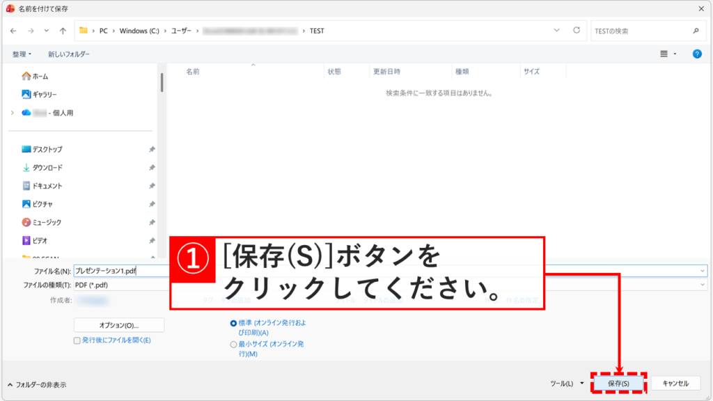
Task: Click the forward navigation arrow
Action: (31, 30)
